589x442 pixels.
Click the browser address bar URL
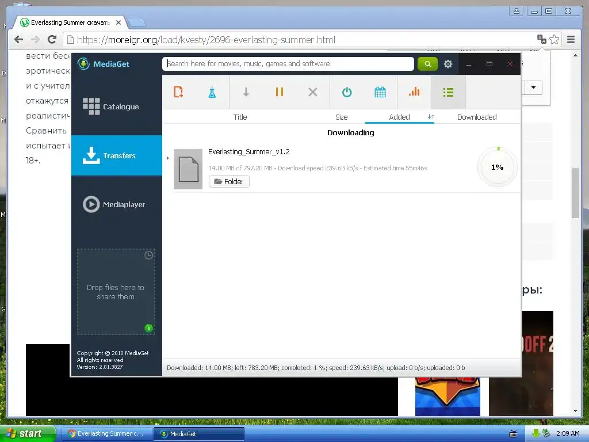(x=206, y=40)
